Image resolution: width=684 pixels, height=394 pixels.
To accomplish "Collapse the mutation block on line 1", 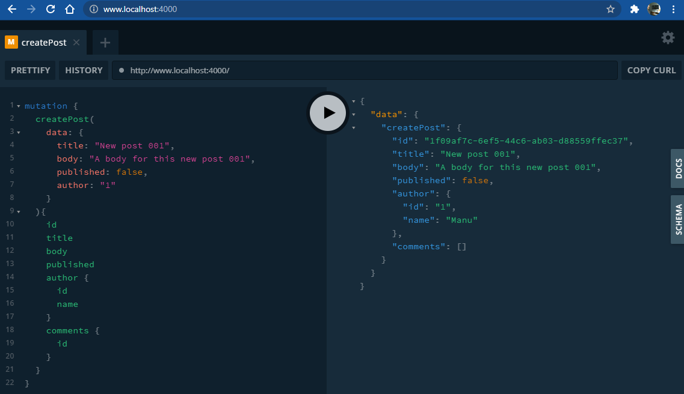I will 18,106.
